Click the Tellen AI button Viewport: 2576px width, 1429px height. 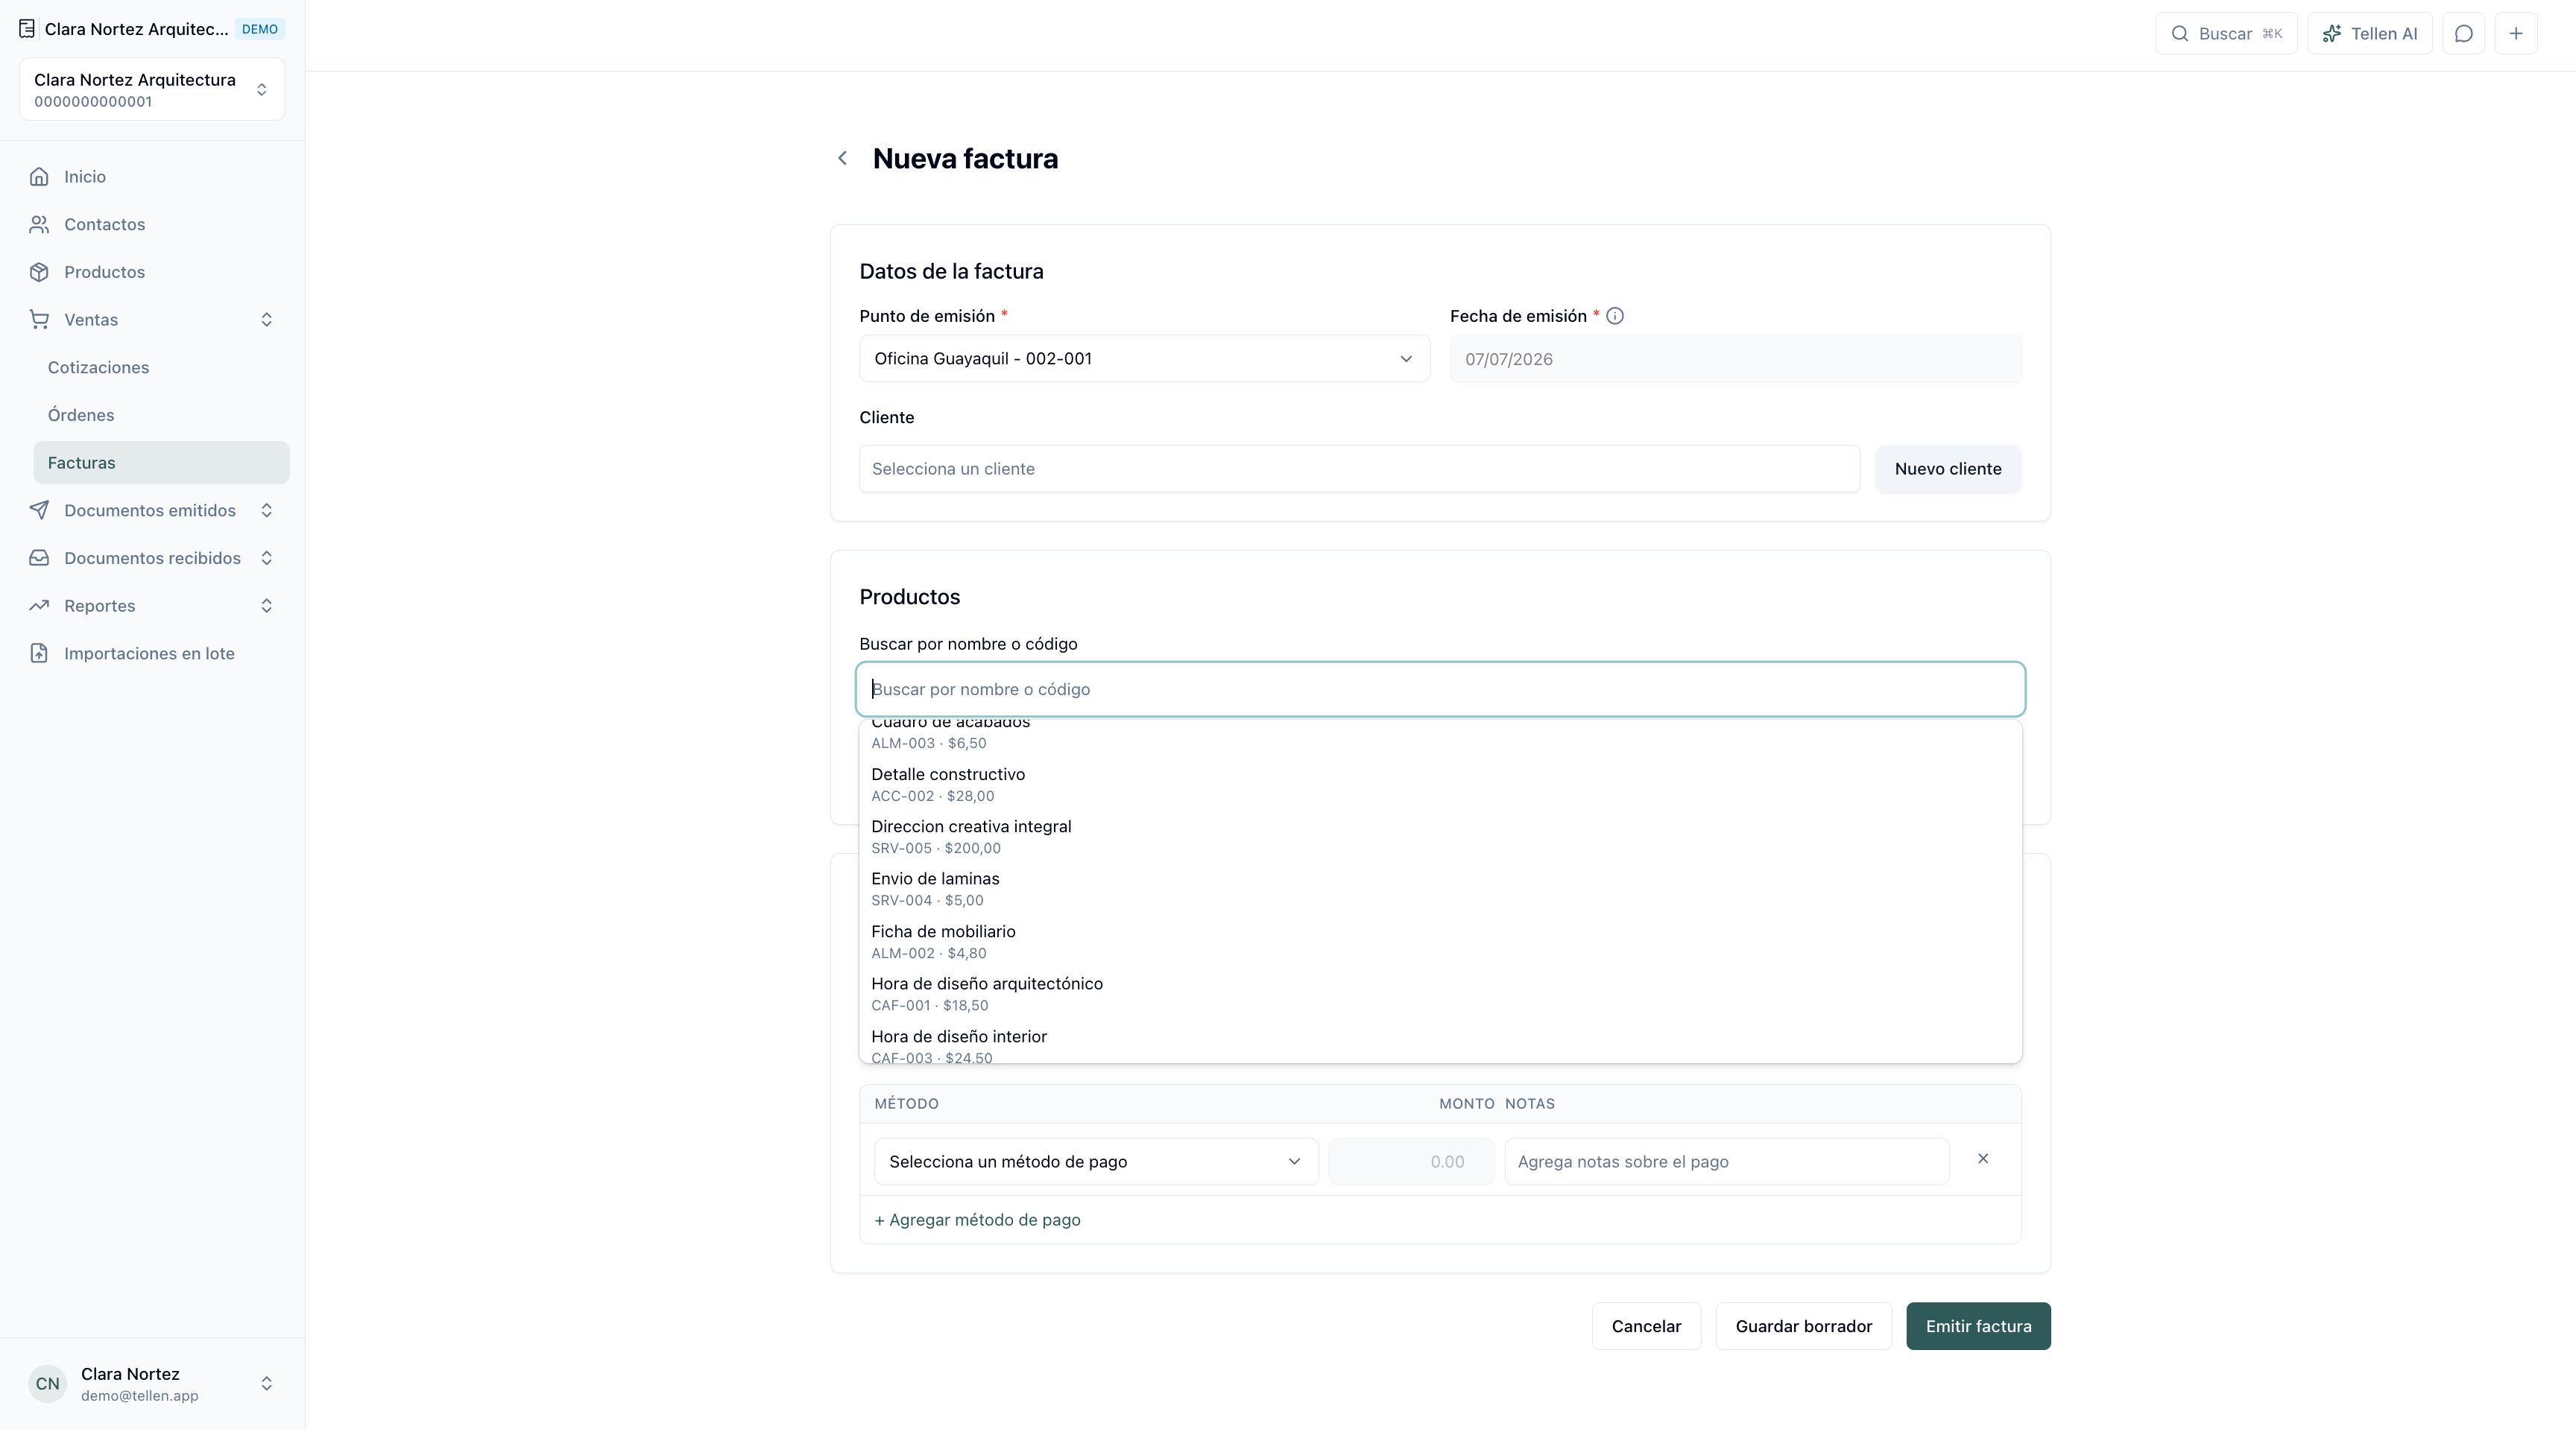click(x=2370, y=34)
